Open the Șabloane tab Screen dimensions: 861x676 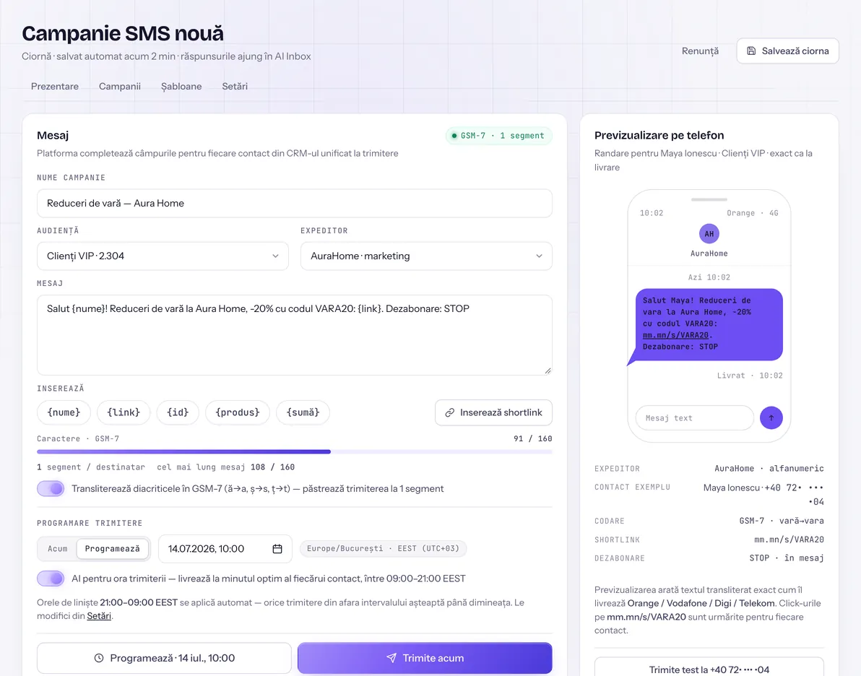click(181, 86)
